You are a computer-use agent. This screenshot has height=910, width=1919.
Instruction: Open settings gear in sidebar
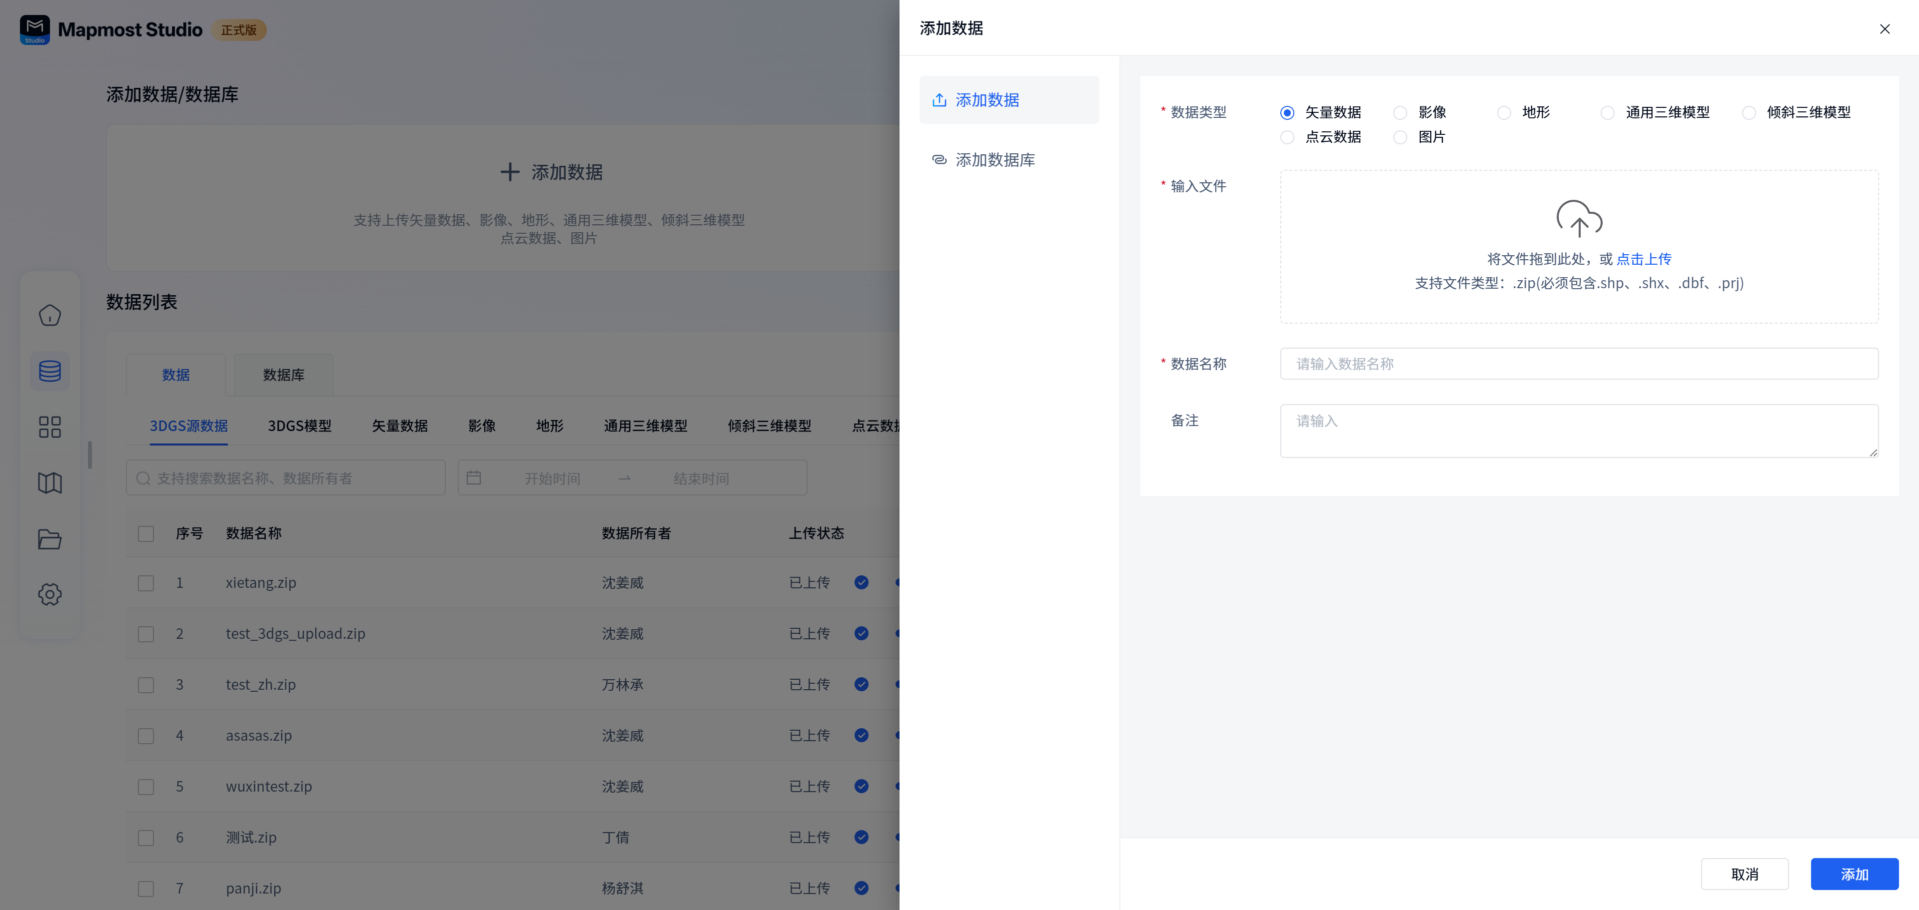(50, 594)
